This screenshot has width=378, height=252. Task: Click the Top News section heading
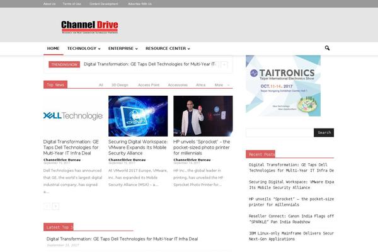pos(55,84)
